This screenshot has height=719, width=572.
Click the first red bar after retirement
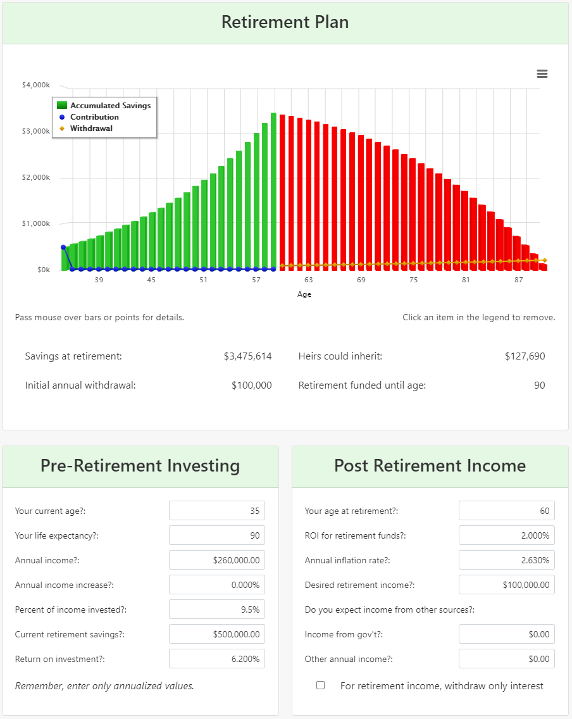pos(282,192)
